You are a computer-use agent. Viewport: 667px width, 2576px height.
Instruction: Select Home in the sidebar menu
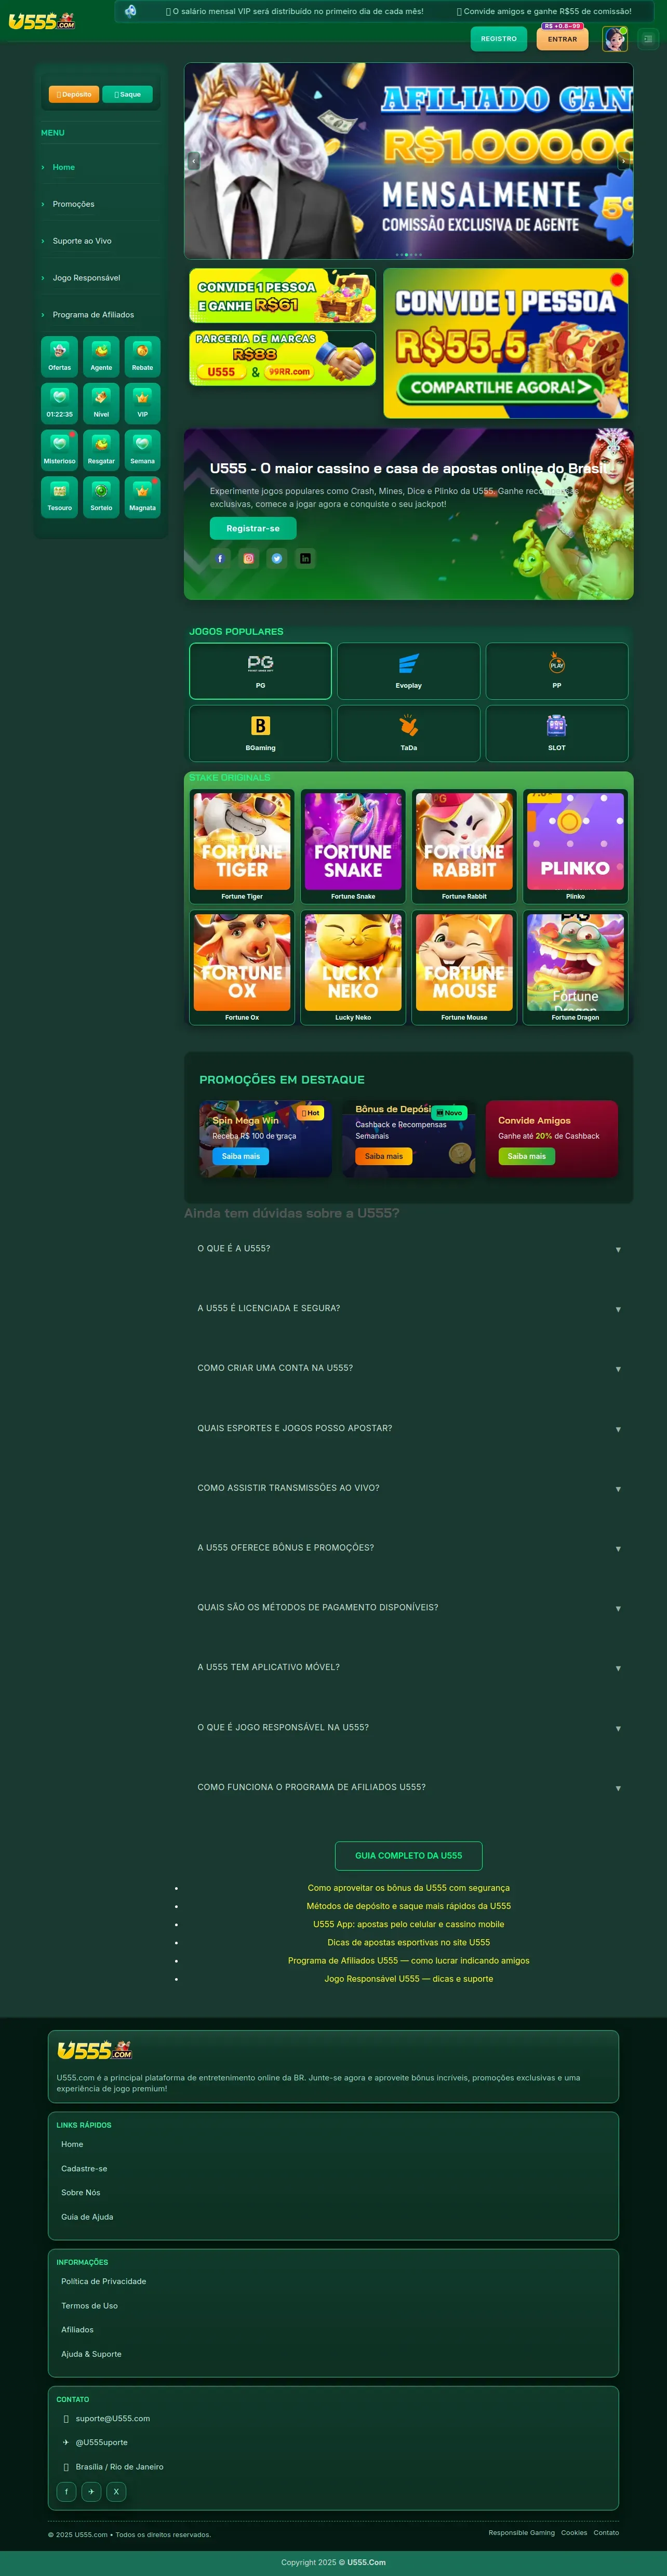tap(100, 167)
